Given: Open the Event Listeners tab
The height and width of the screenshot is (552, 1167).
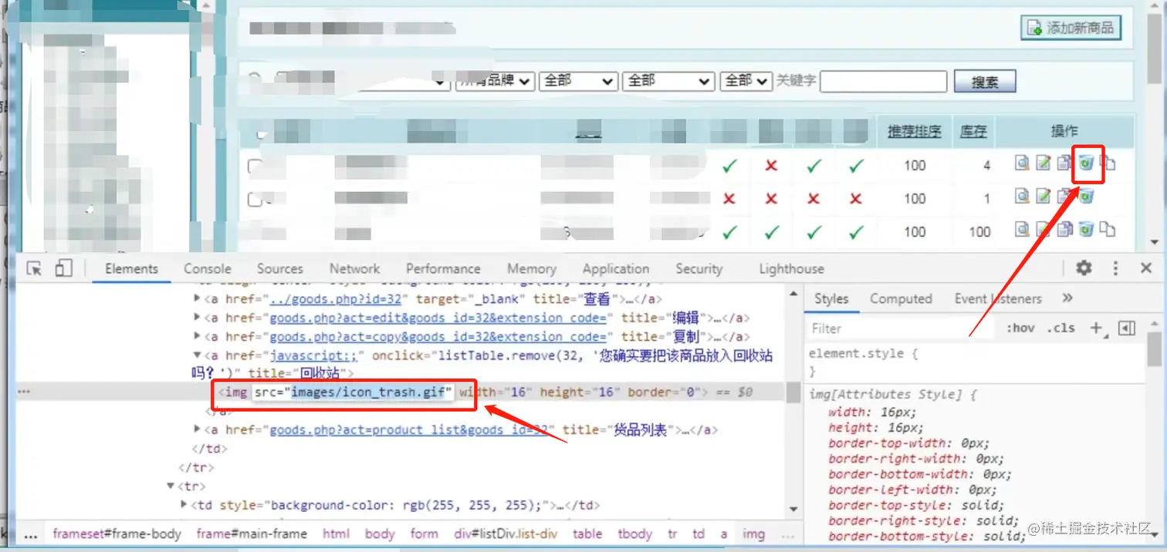Looking at the screenshot, I should point(998,298).
